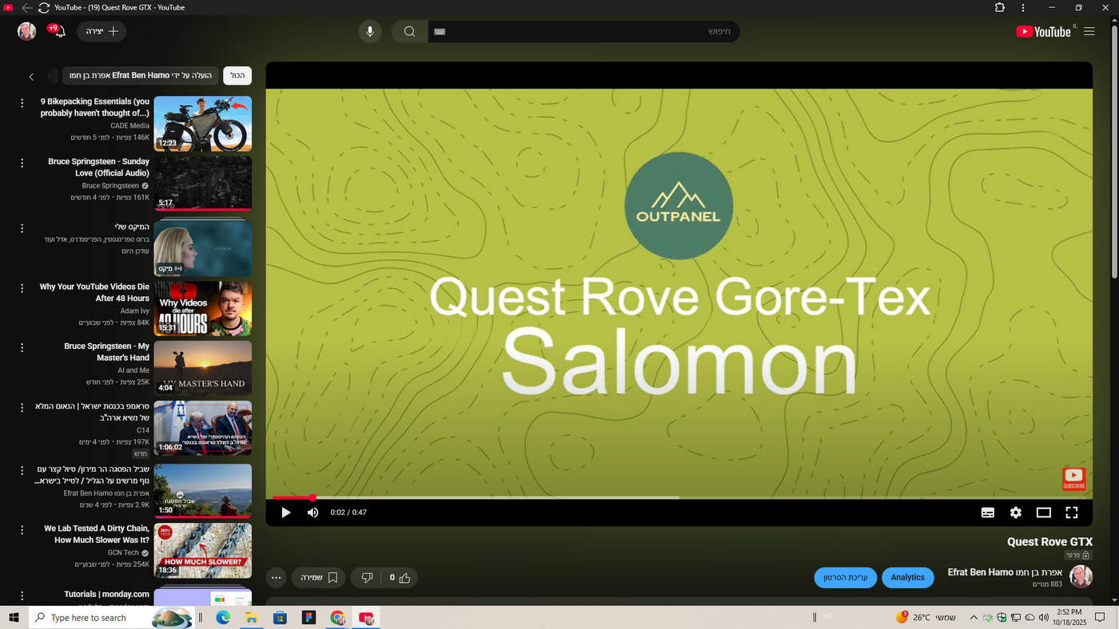This screenshot has width=1119, height=629.
Task: Click the video settings gear icon
Action: tap(1015, 512)
